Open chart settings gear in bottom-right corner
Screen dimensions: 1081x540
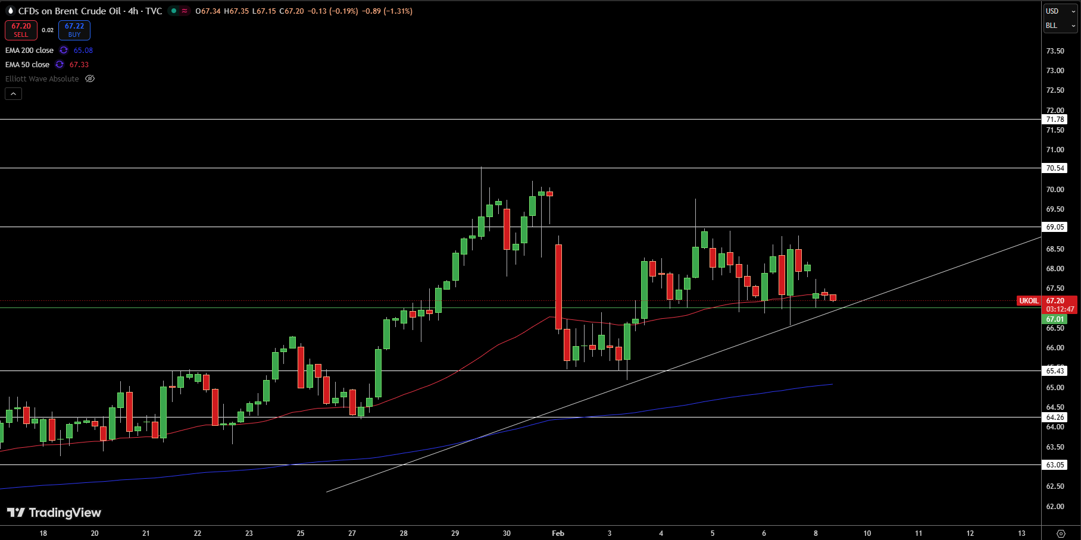(1061, 533)
